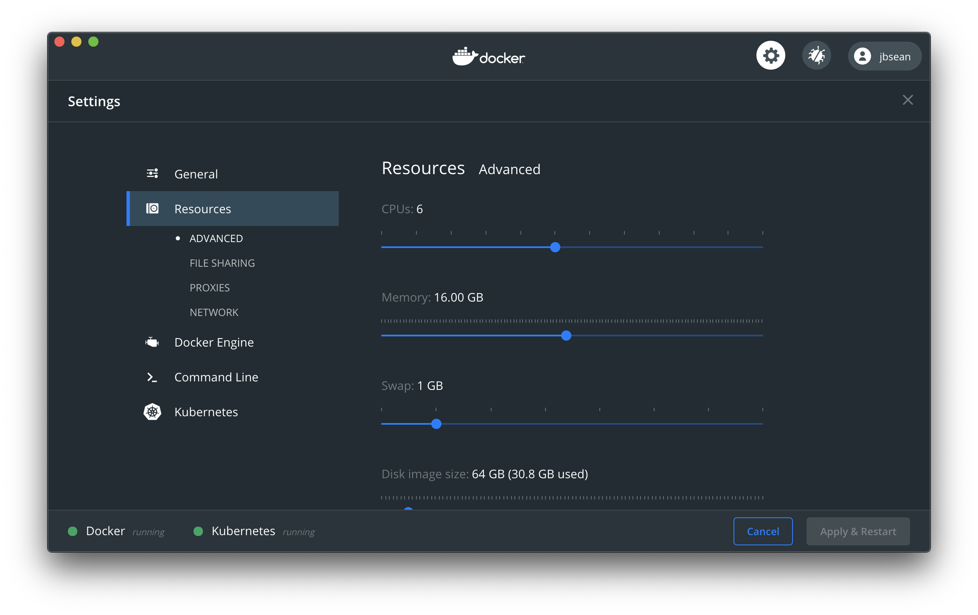Close the Settings window

click(x=908, y=100)
